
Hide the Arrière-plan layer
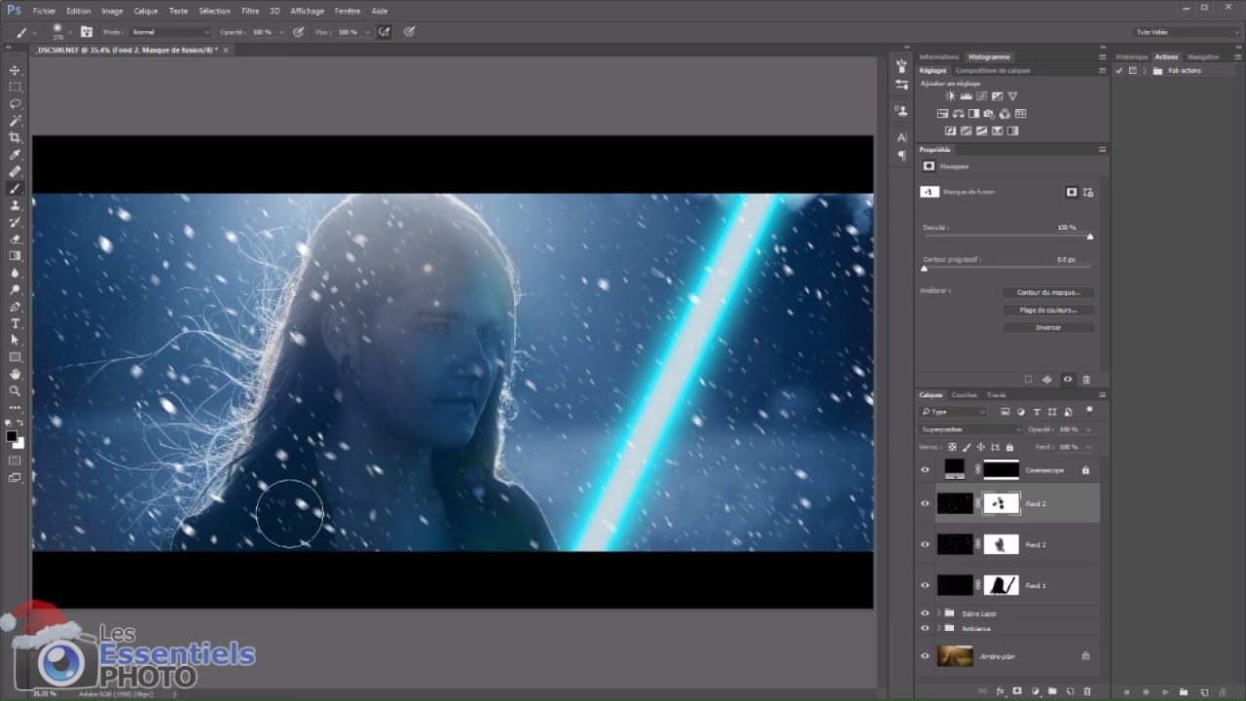(925, 656)
